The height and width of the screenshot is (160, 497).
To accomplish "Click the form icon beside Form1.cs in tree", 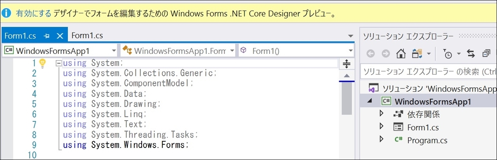I will point(398,127).
